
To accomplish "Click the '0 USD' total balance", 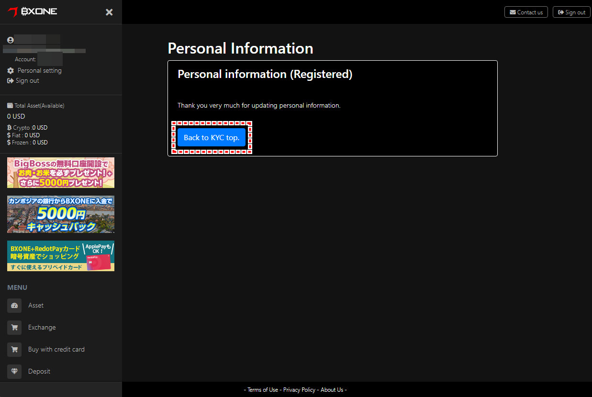I will [16, 116].
